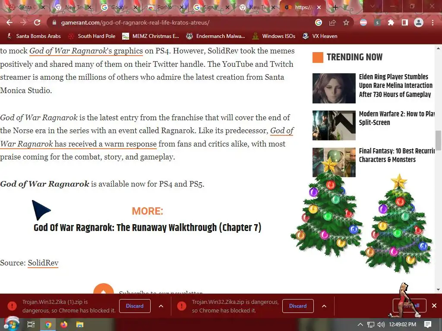
Task: Open the Elden Ring Melina Interaction article
Action: click(395, 86)
